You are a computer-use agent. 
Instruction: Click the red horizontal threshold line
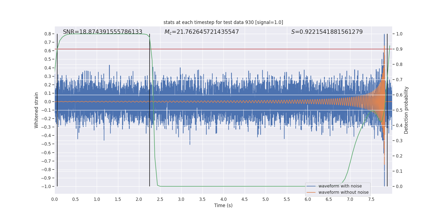coord(223,49)
